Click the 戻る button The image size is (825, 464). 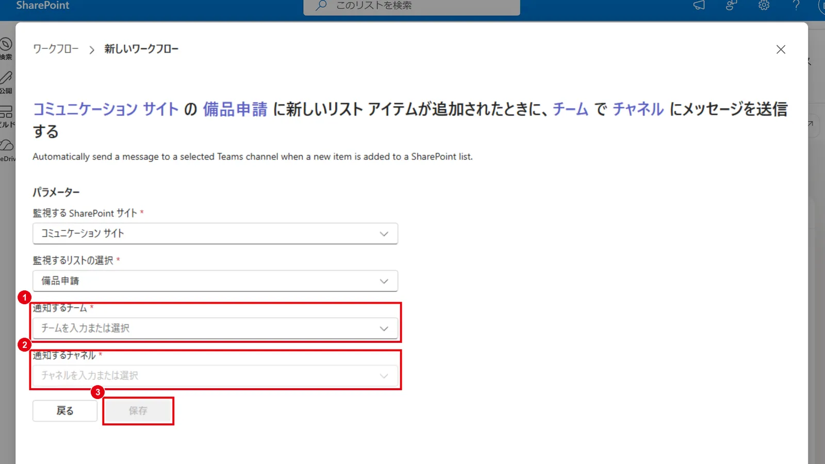coord(65,411)
